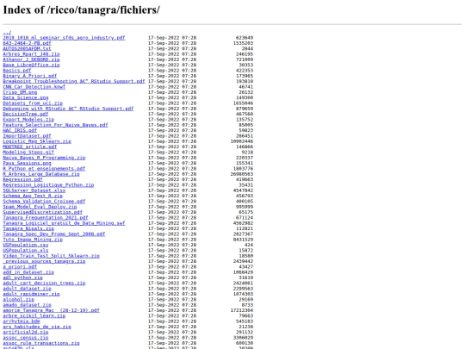This screenshot has height=349, width=465.
Task: View Data_Science.png
Action: point(26,97)
